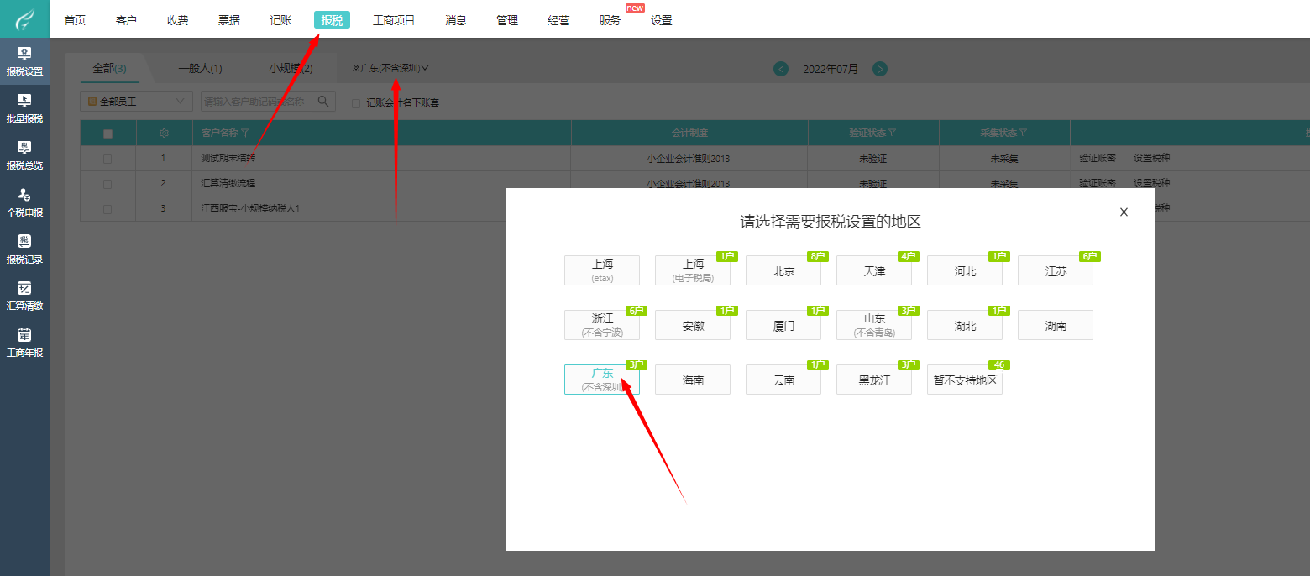Viewport: 1310px width, 576px height.
Task: Close the region selection dialog
Action: (x=1124, y=212)
